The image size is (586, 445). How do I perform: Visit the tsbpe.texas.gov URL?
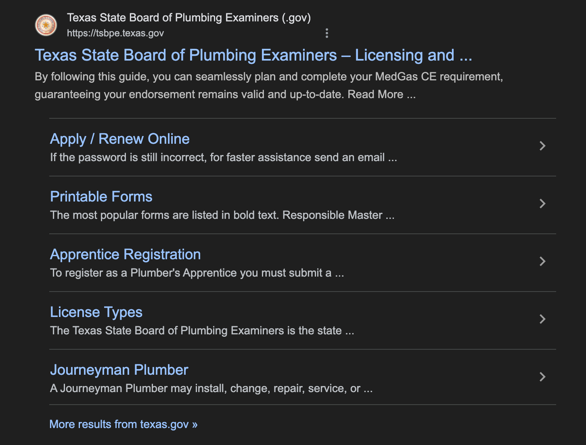click(115, 33)
